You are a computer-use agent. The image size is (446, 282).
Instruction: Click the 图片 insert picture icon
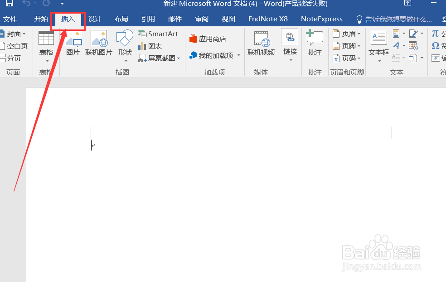[x=73, y=43]
